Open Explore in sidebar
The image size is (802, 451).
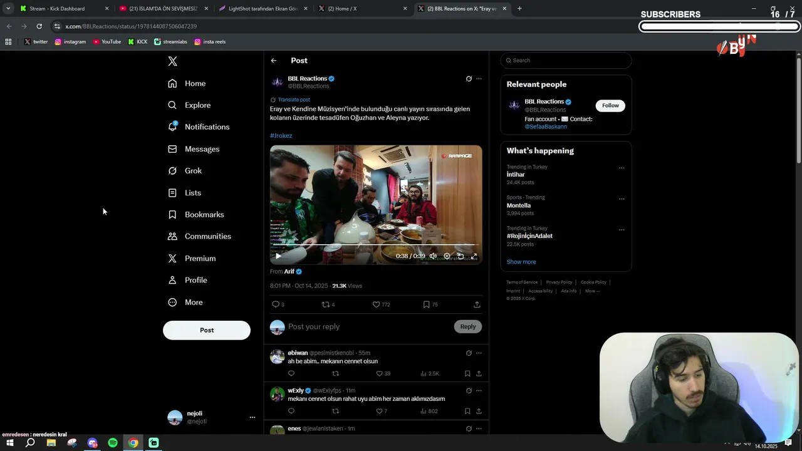coord(189,105)
